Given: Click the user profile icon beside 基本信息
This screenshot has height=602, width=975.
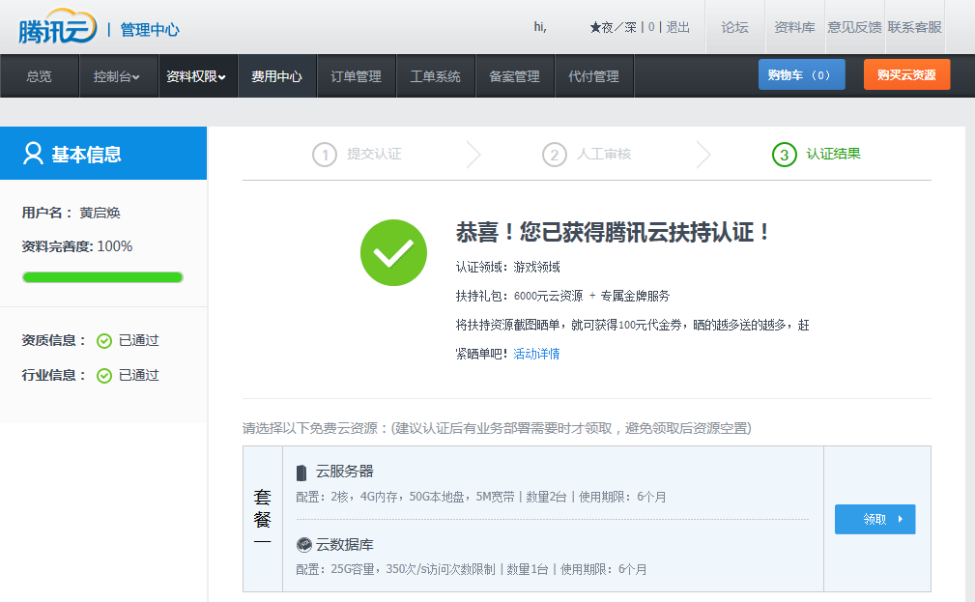Looking at the screenshot, I should point(33,153).
